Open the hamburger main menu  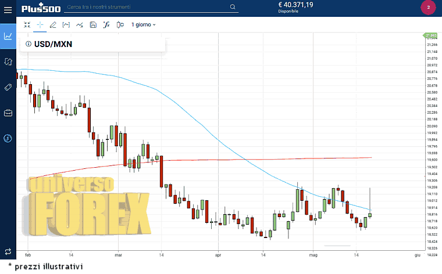8,8
